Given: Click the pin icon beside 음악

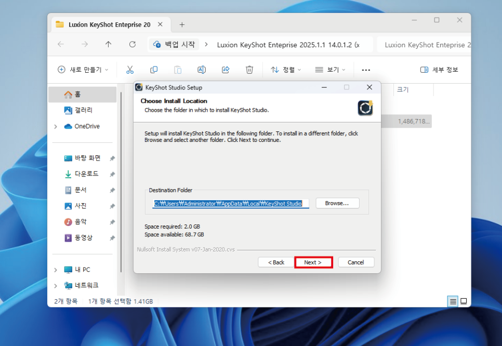Looking at the screenshot, I should (112, 222).
